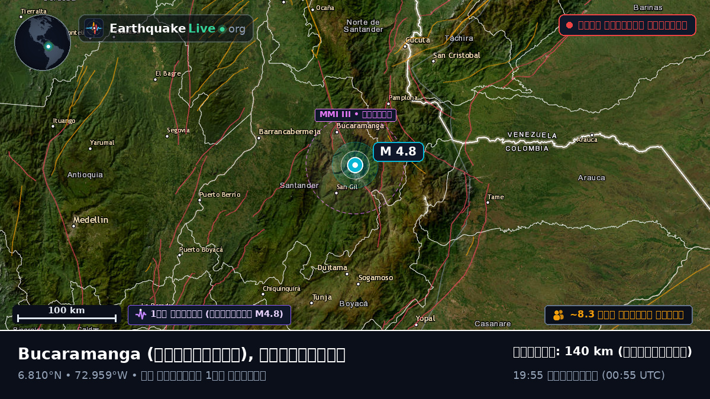Click the Barrancabermeja city label
The image size is (710, 399).
pyautogui.click(x=289, y=132)
